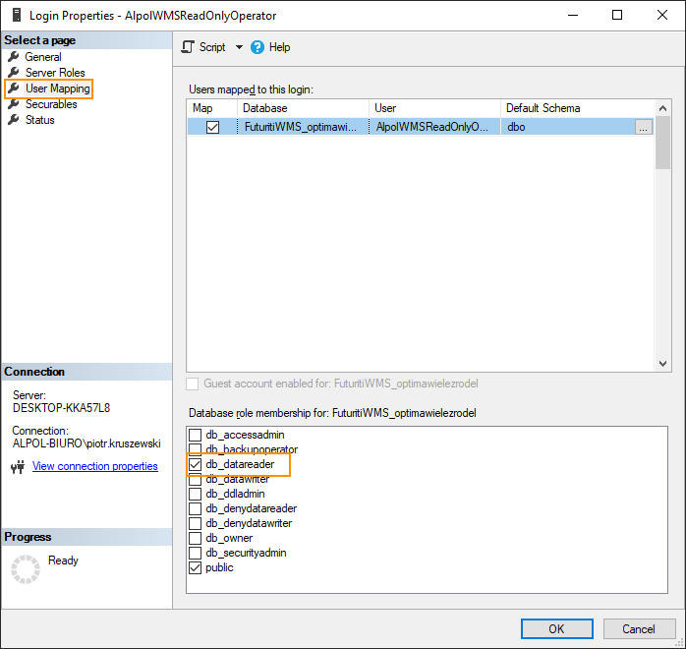Toggle the Map checkbox for FuturitiWMS database
The image size is (686, 649).
(212, 127)
